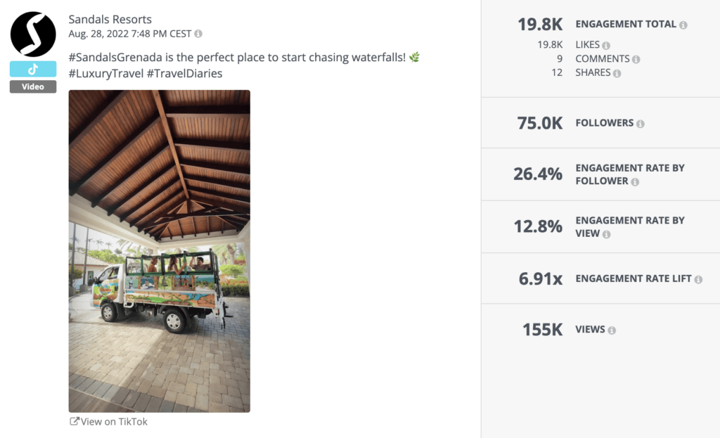
Task: Click the Followers info tooltip icon
Action: [640, 122]
